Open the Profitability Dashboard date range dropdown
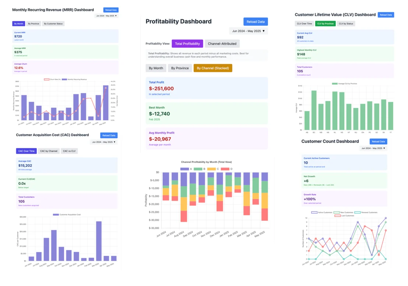The image size is (408, 286). click(248, 31)
